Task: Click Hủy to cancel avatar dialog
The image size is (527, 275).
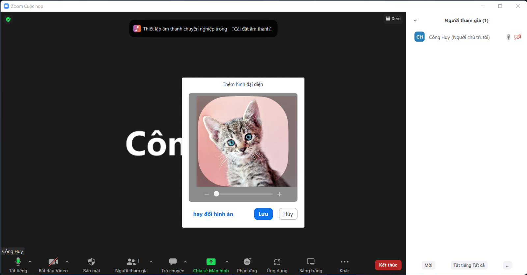Action: pyautogui.click(x=288, y=214)
